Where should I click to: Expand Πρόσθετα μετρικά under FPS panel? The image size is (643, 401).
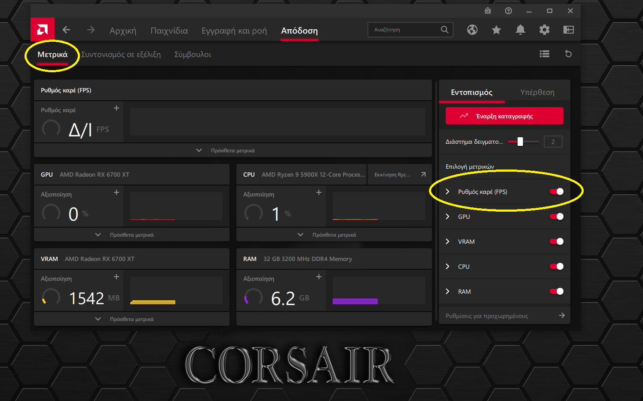tap(233, 150)
